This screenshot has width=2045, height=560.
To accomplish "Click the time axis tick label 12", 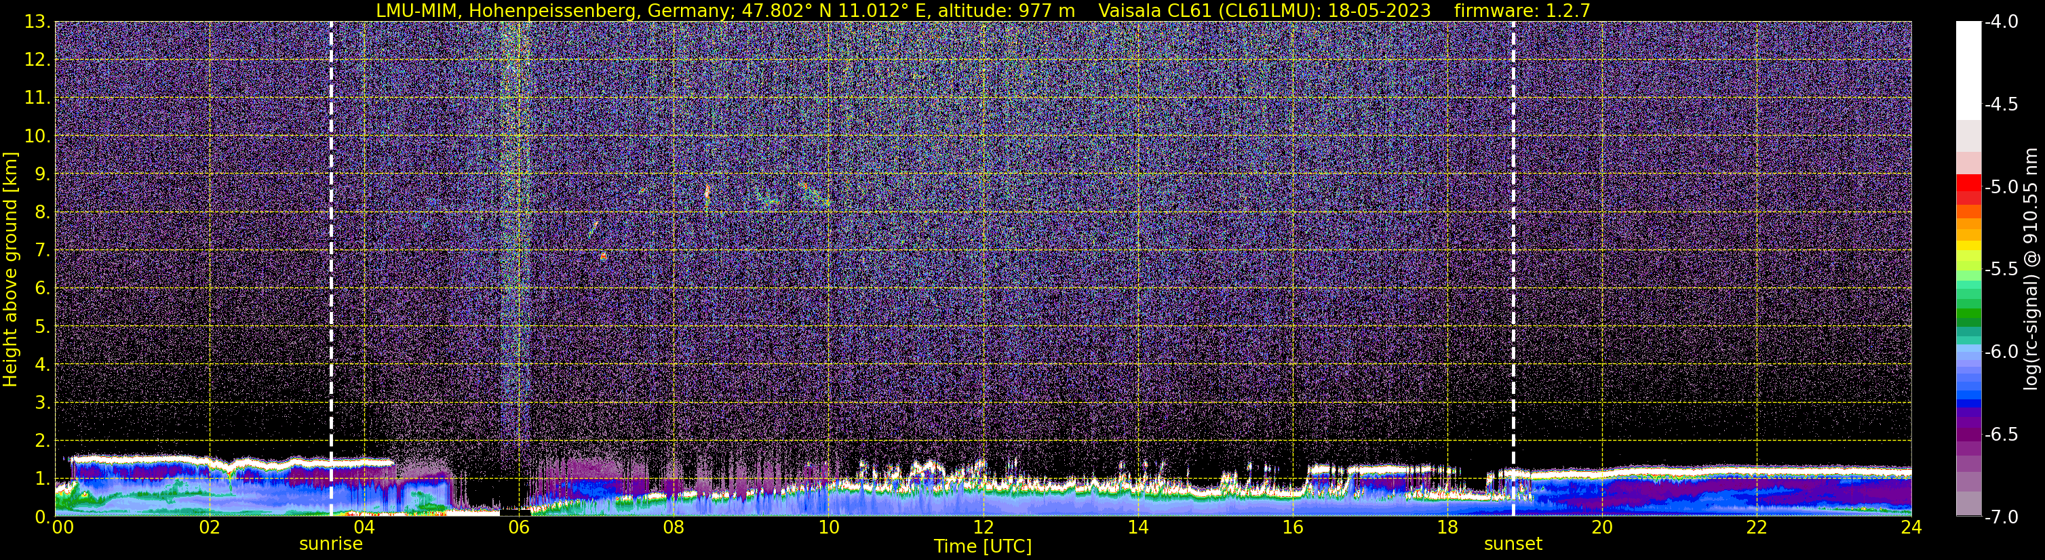I will pos(983,527).
